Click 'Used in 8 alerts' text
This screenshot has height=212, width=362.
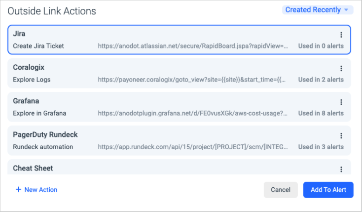[x=321, y=113]
